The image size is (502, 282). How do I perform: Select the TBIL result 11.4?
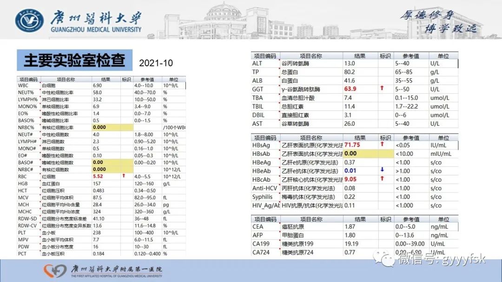(350, 106)
